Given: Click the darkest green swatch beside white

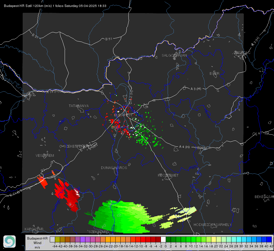Looking at the screenshot, I should pyautogui.click(x=168, y=239).
